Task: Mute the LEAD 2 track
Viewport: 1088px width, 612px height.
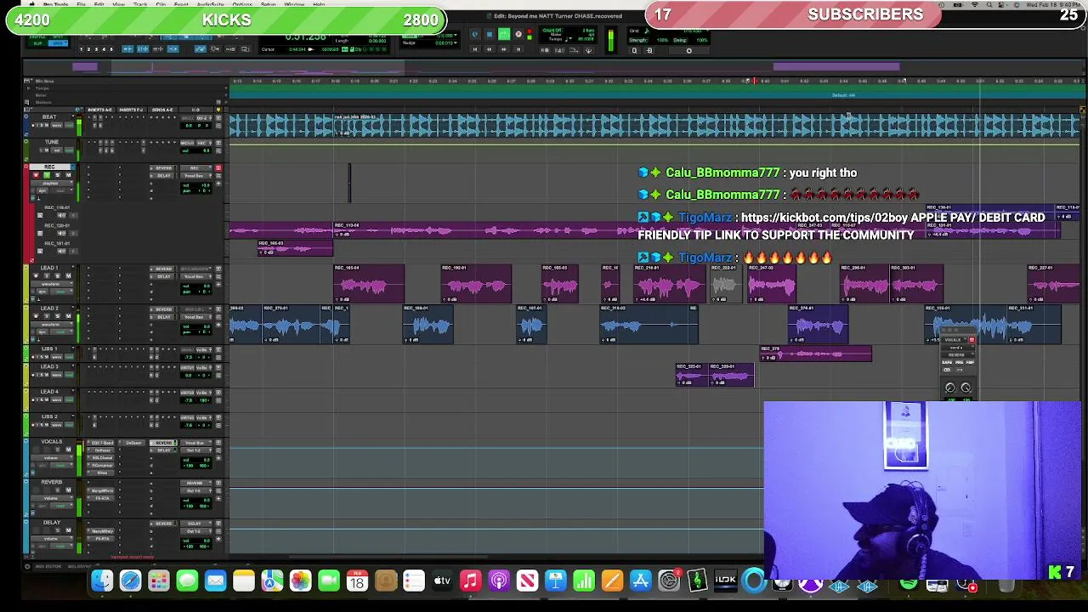Action: [68, 316]
